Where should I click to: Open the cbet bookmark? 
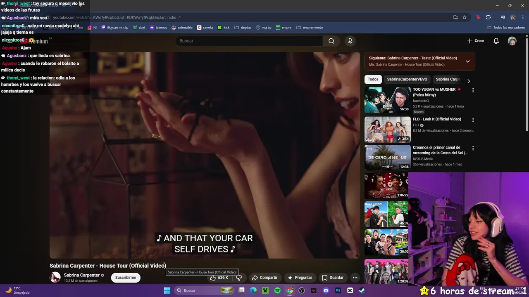(139, 28)
